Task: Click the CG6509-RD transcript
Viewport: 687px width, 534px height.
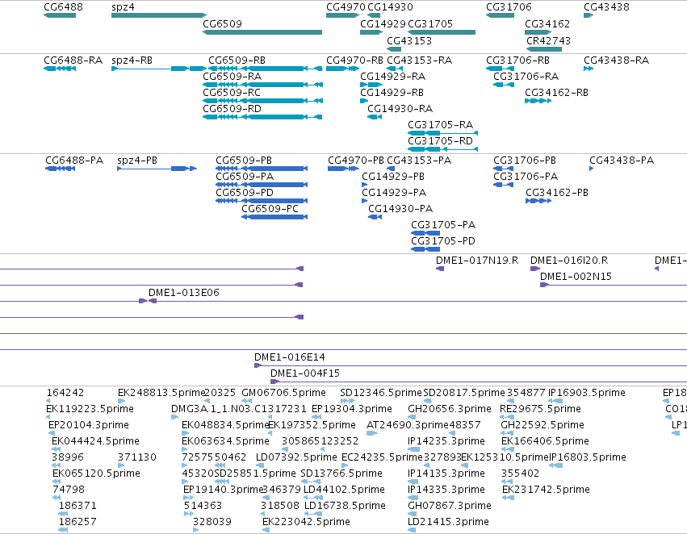Action: [262, 117]
